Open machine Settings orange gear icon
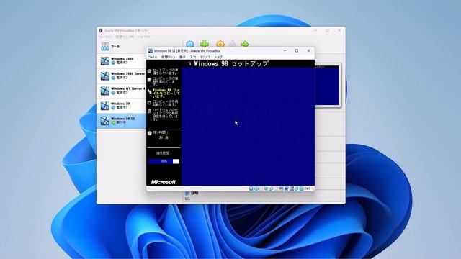The width and height of the screenshot is (461, 259). tap(220, 44)
